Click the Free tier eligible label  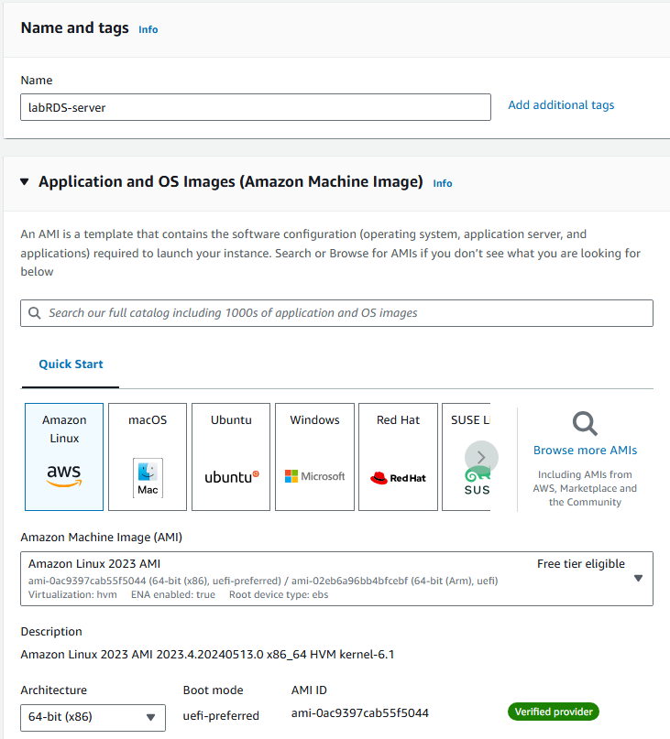click(581, 564)
